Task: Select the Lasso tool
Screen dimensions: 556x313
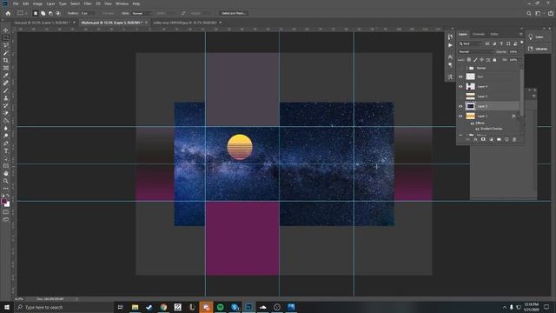Action: [6, 45]
